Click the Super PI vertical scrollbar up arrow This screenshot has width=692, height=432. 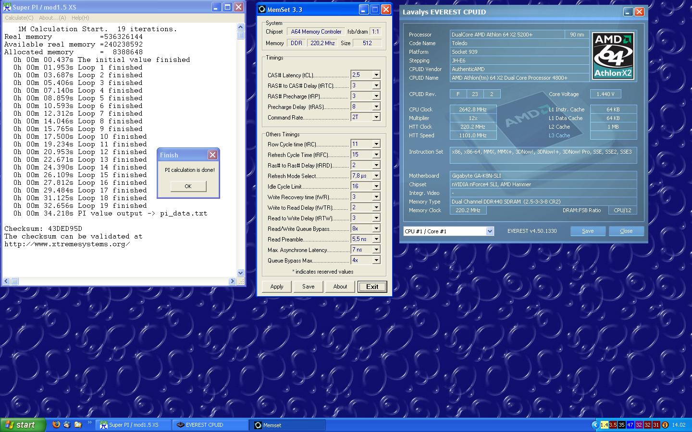(240, 27)
